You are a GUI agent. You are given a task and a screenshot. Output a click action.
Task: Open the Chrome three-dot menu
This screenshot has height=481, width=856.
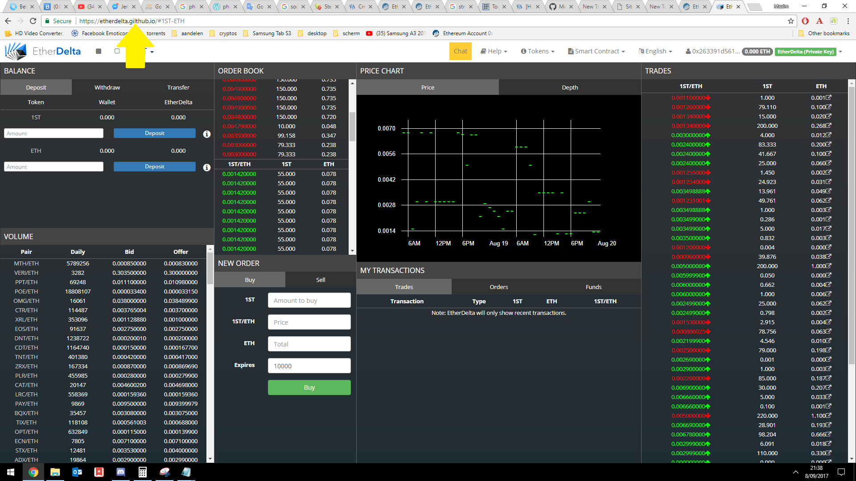(848, 21)
